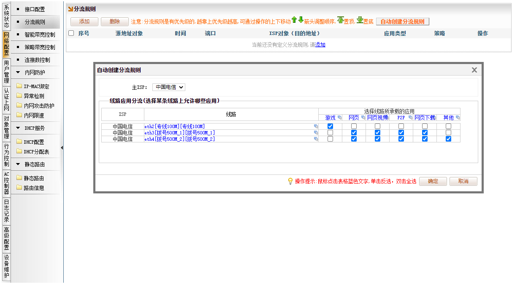Click the move-to-bottom (置底) arrow icon
Screen dimensions: 512x284
(360, 20)
